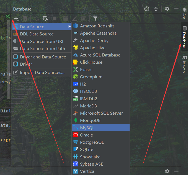Screen dimensions: 188x175
Task: Click the Stop square toolbar icon
Action: pos(55,19)
